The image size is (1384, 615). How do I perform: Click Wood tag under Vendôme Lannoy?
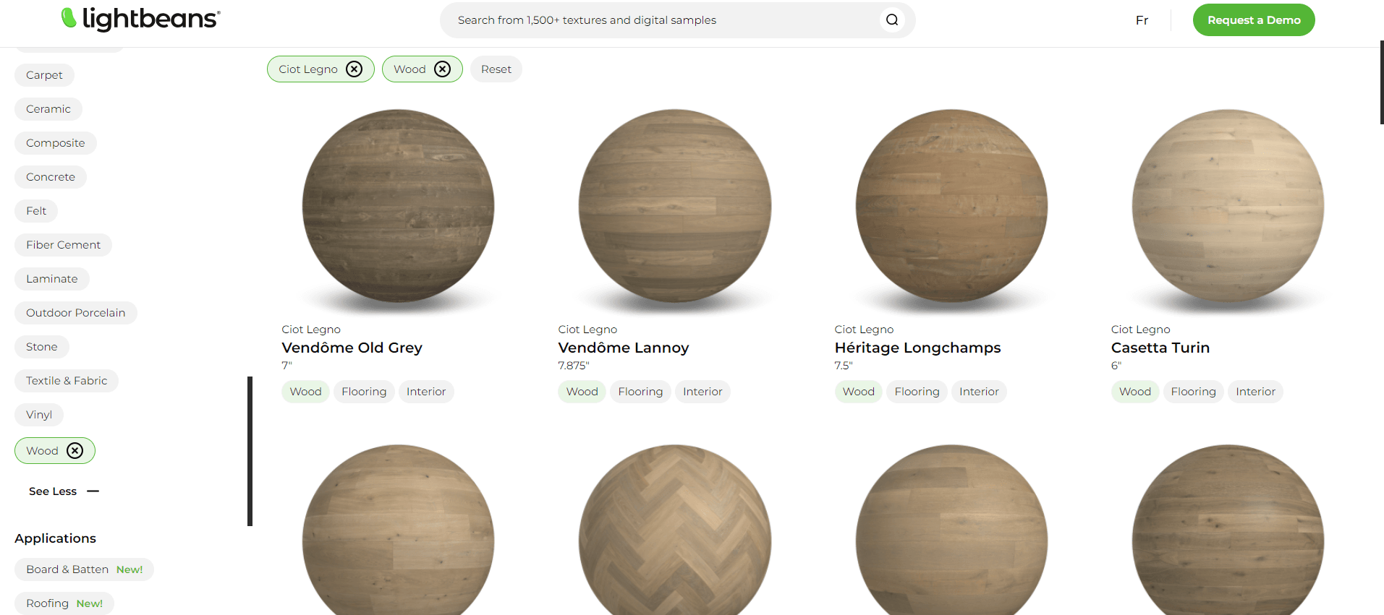point(582,392)
